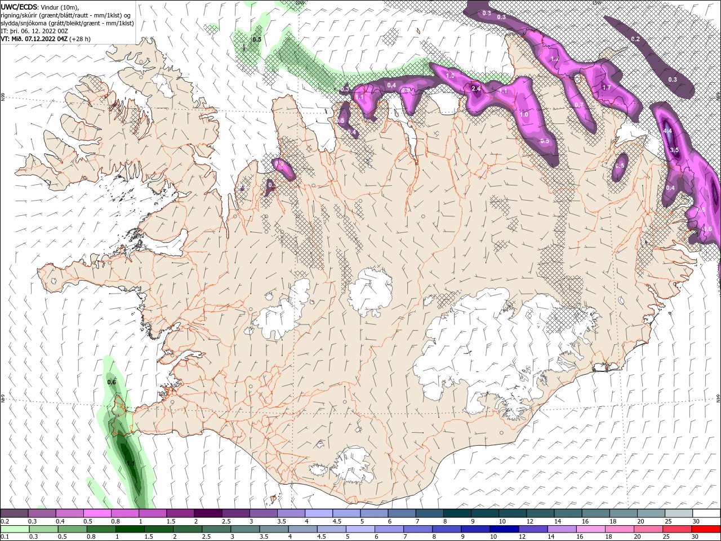The height and width of the screenshot is (541, 721).
Task: Click the 1.2 snowfall value on the map
Action: coord(554,59)
